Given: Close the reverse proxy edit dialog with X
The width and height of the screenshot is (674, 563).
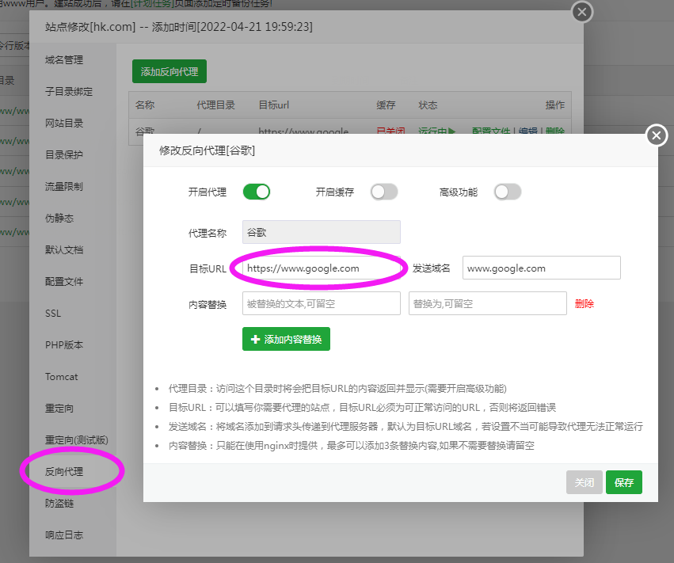Looking at the screenshot, I should pyautogui.click(x=657, y=135).
